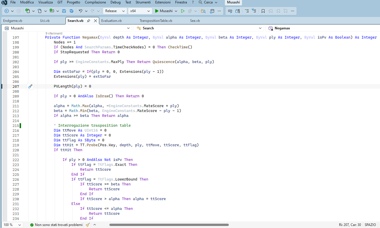Image resolution: width=380 pixels, height=228 pixels.
Task: Open the Finestra menu
Action: coord(181,2)
